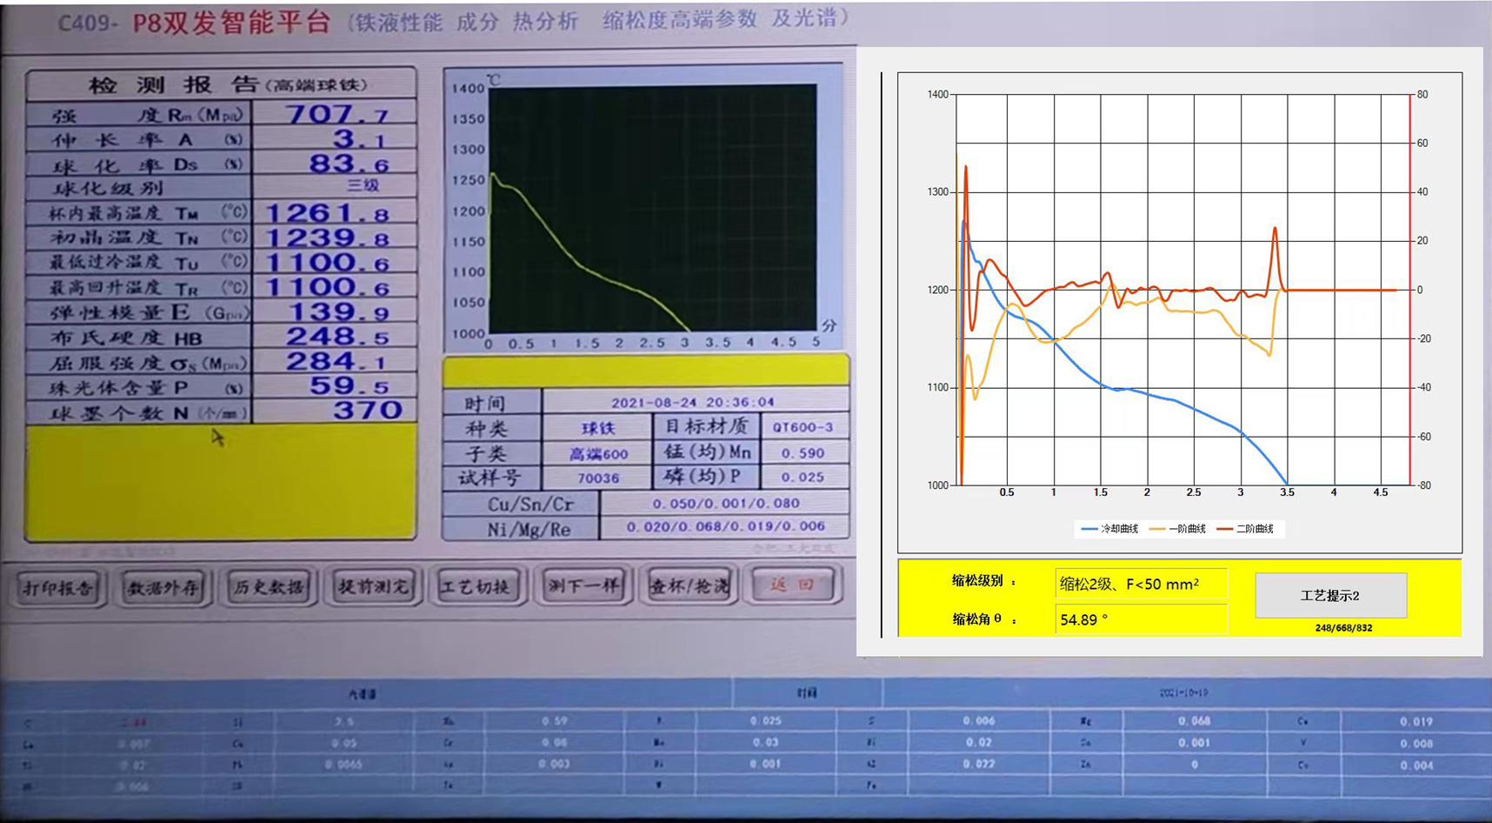Click the 0.068 cell in bottom table
This screenshot has width=1492, height=823.
[x=1194, y=721]
